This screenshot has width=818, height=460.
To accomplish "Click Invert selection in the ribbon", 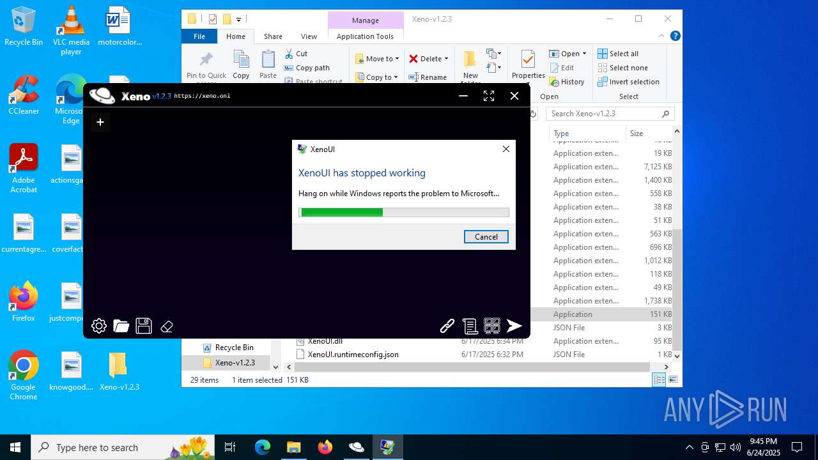I will pyautogui.click(x=628, y=82).
